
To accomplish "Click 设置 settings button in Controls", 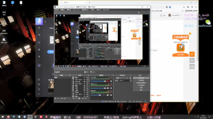I will click(x=141, y=88).
